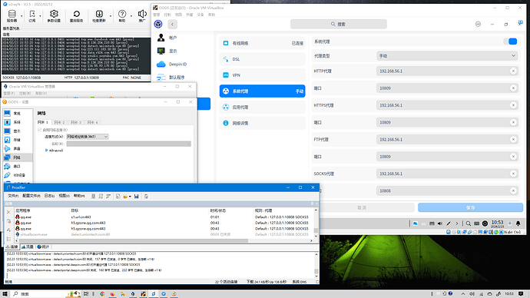Select Storage (存储) in VirtualBox settings sidebar
The width and height of the screenshot is (530, 298).
18,140
